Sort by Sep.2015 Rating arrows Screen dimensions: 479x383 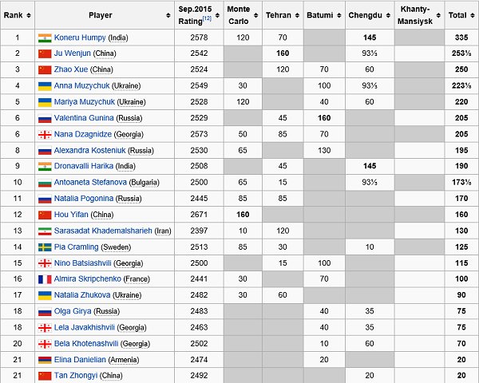click(217, 15)
